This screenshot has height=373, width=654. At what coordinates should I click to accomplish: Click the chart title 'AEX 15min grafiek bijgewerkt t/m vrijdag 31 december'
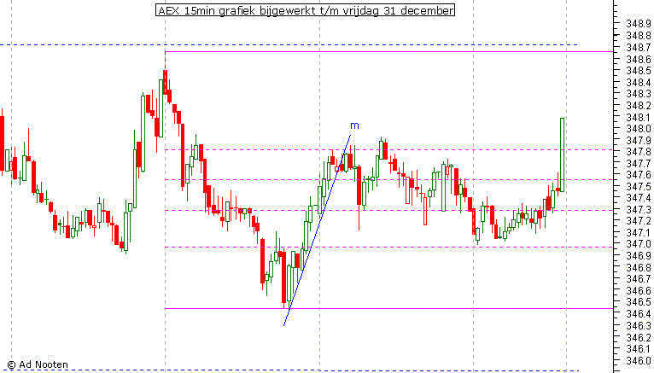pos(305,10)
